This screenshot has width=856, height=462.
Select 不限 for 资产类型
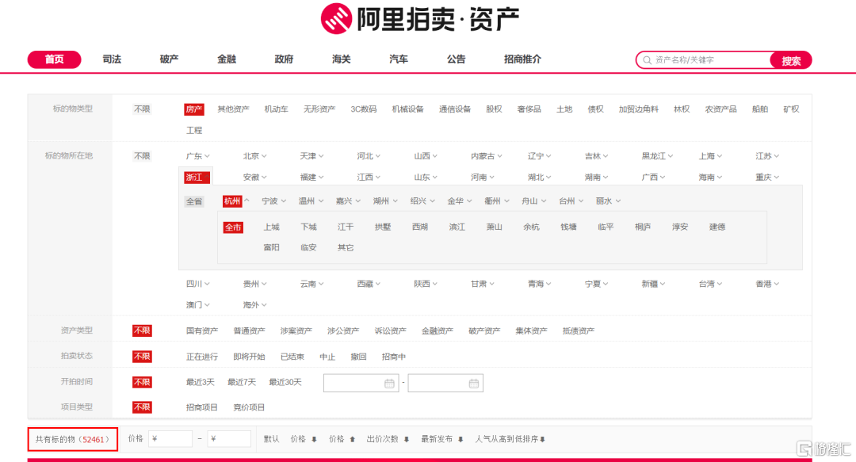coord(142,330)
